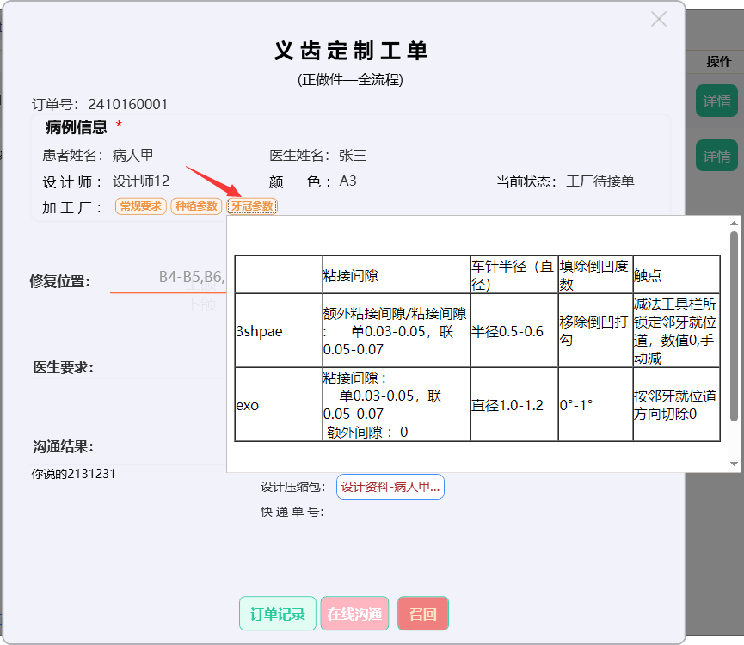The image size is (744, 645).
Task: Select the 牙冠参数 tag
Action: [252, 206]
